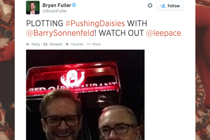Click the retweet arrows icon

click(x=45, y=44)
